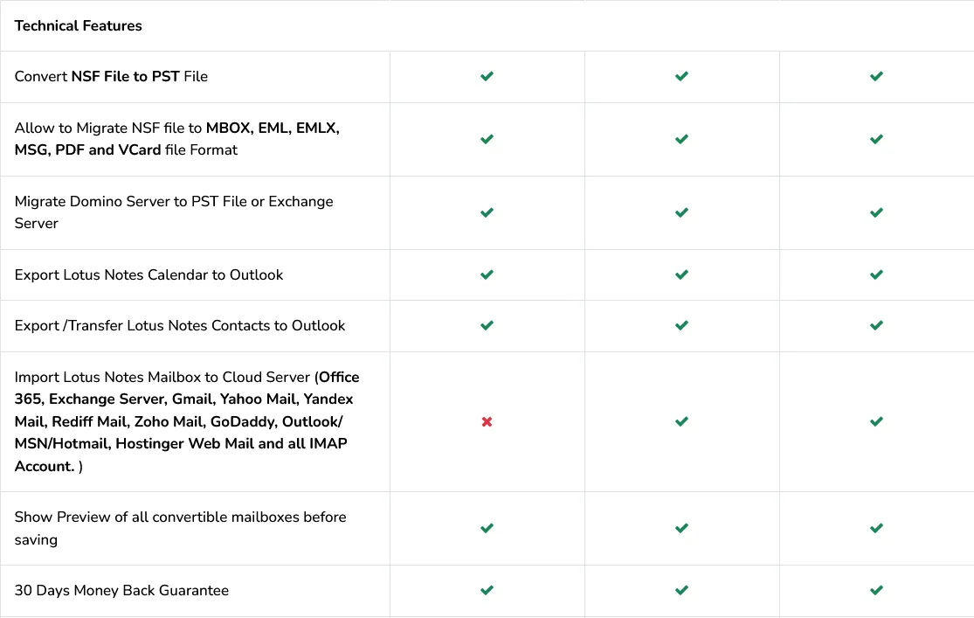974x618 pixels.
Task: Click middle column checkmark in 30 Days Money Back row
Action: click(681, 591)
